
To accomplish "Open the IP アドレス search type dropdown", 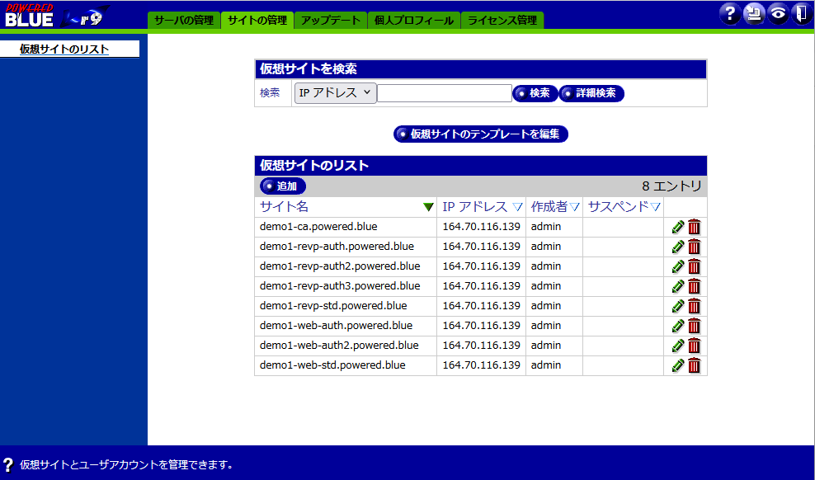I will coord(335,93).
